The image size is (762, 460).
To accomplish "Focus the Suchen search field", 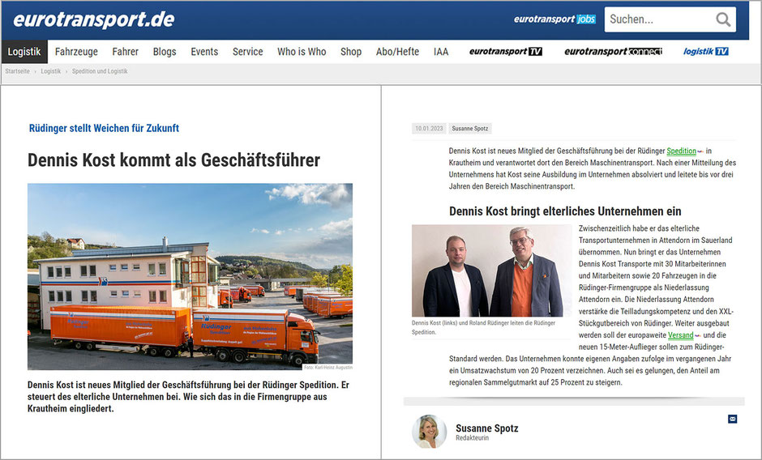I will 670,19.
